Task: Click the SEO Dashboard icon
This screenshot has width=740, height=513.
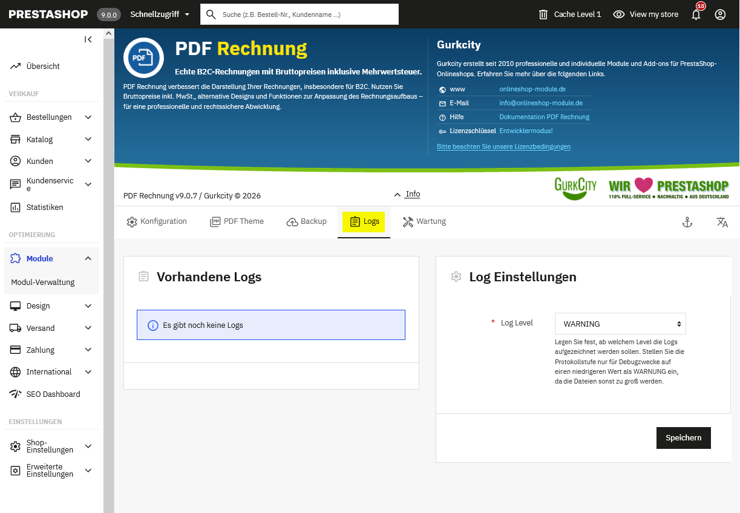Action: (15, 394)
